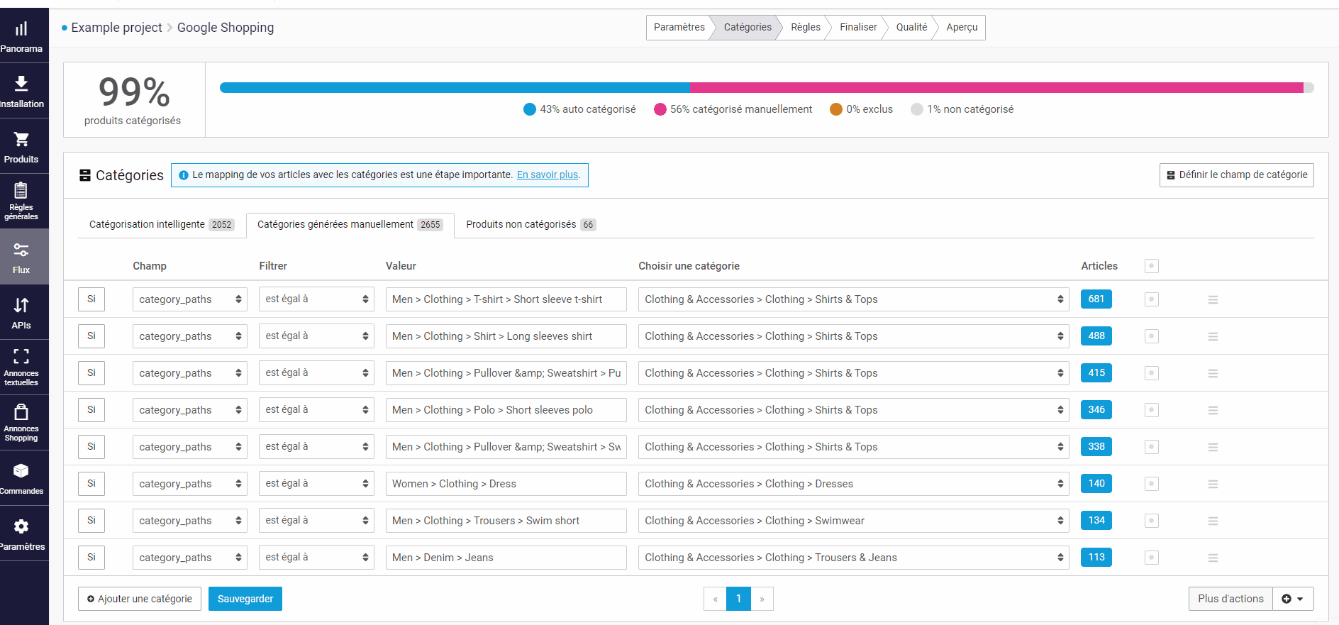1339x625 pixels.
Task: Follow the 'En savoir plus' link
Action: point(548,175)
